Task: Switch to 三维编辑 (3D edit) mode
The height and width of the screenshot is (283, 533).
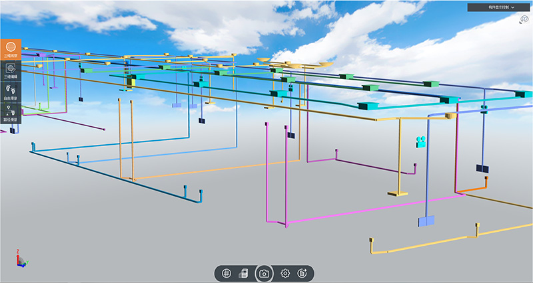Action: [11, 71]
